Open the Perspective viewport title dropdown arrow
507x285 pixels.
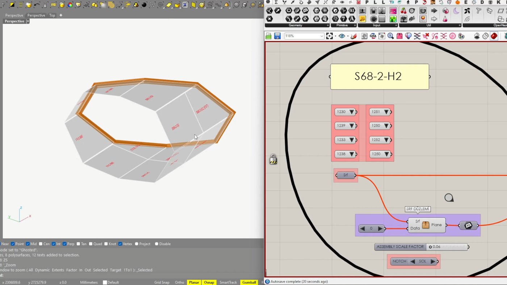pyautogui.click(x=28, y=21)
